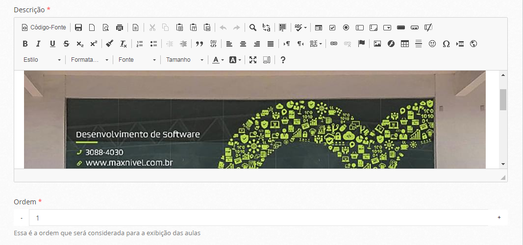Click the Save floppy disk icon

[x=78, y=27]
